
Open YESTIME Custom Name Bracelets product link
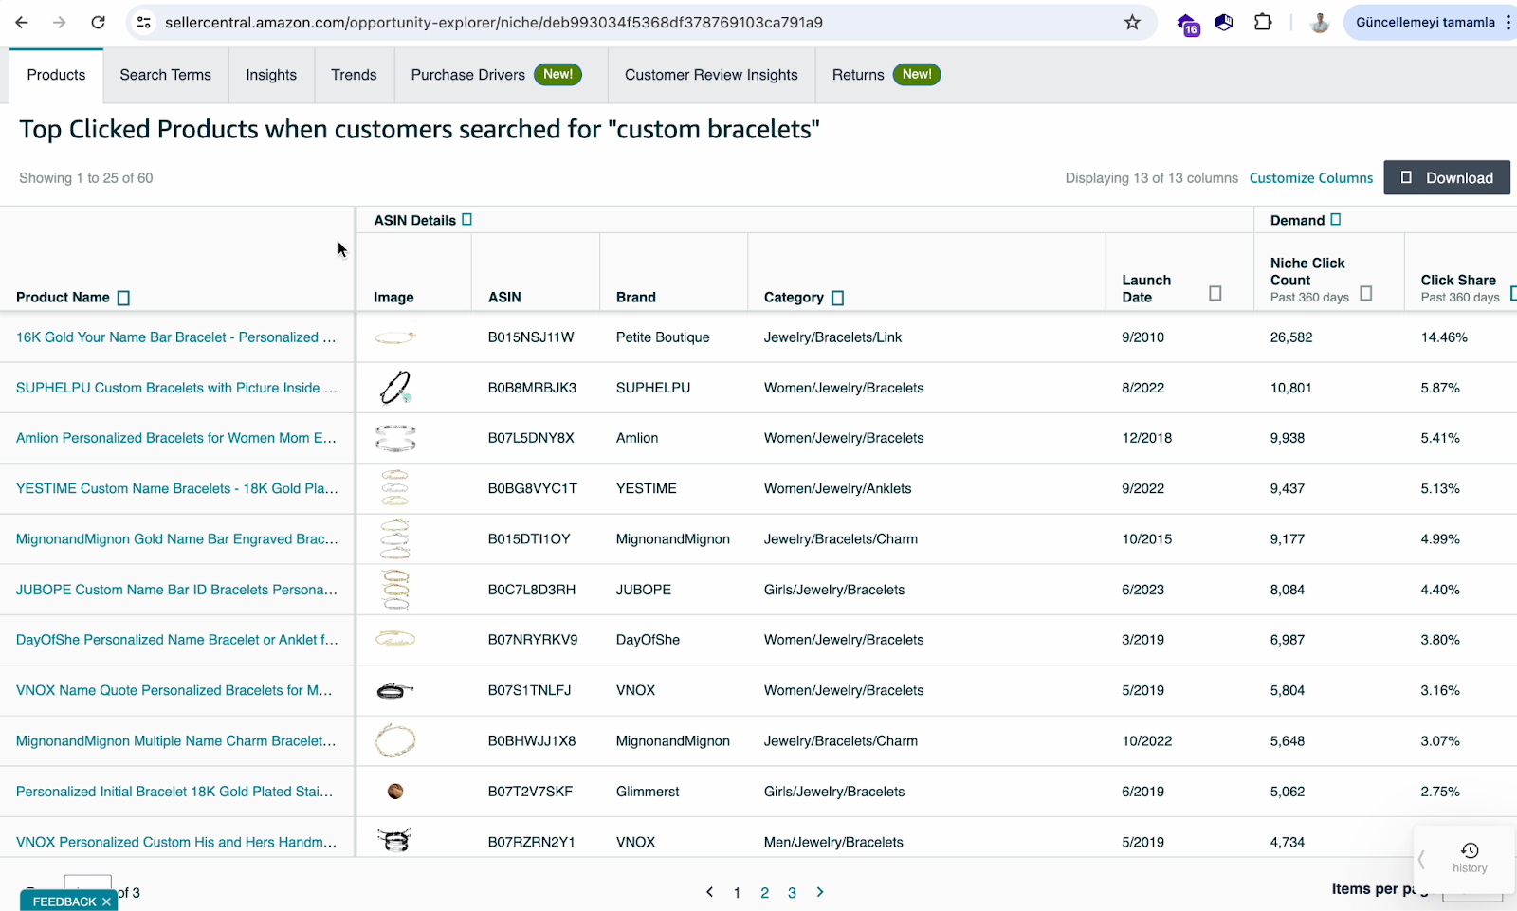[x=177, y=488]
